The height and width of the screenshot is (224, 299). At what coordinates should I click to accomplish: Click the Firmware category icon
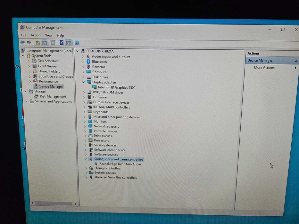pos(89,97)
